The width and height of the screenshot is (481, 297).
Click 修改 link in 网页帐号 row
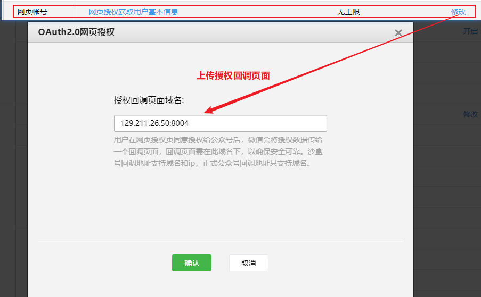[458, 12]
